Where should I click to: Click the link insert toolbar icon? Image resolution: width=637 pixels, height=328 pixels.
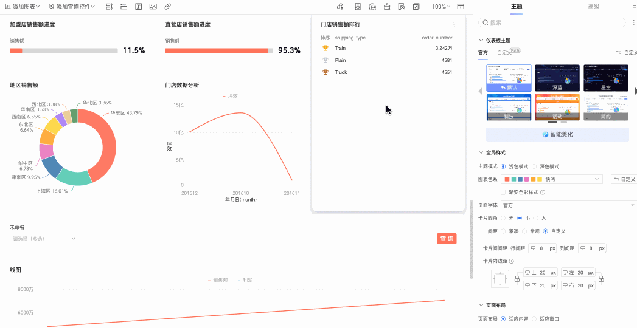coord(167,7)
